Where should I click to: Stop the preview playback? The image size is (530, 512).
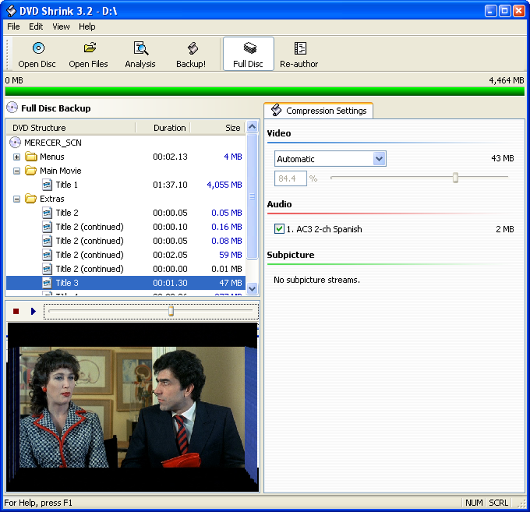[x=16, y=312]
